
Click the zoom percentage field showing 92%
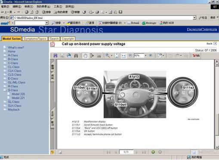point(139,55)
